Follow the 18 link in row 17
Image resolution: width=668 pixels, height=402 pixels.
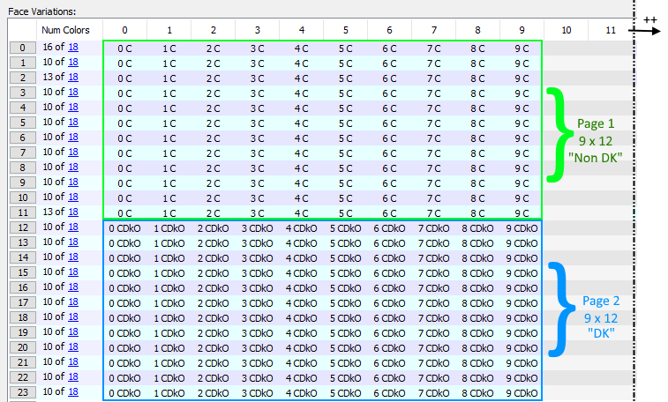coord(73,302)
